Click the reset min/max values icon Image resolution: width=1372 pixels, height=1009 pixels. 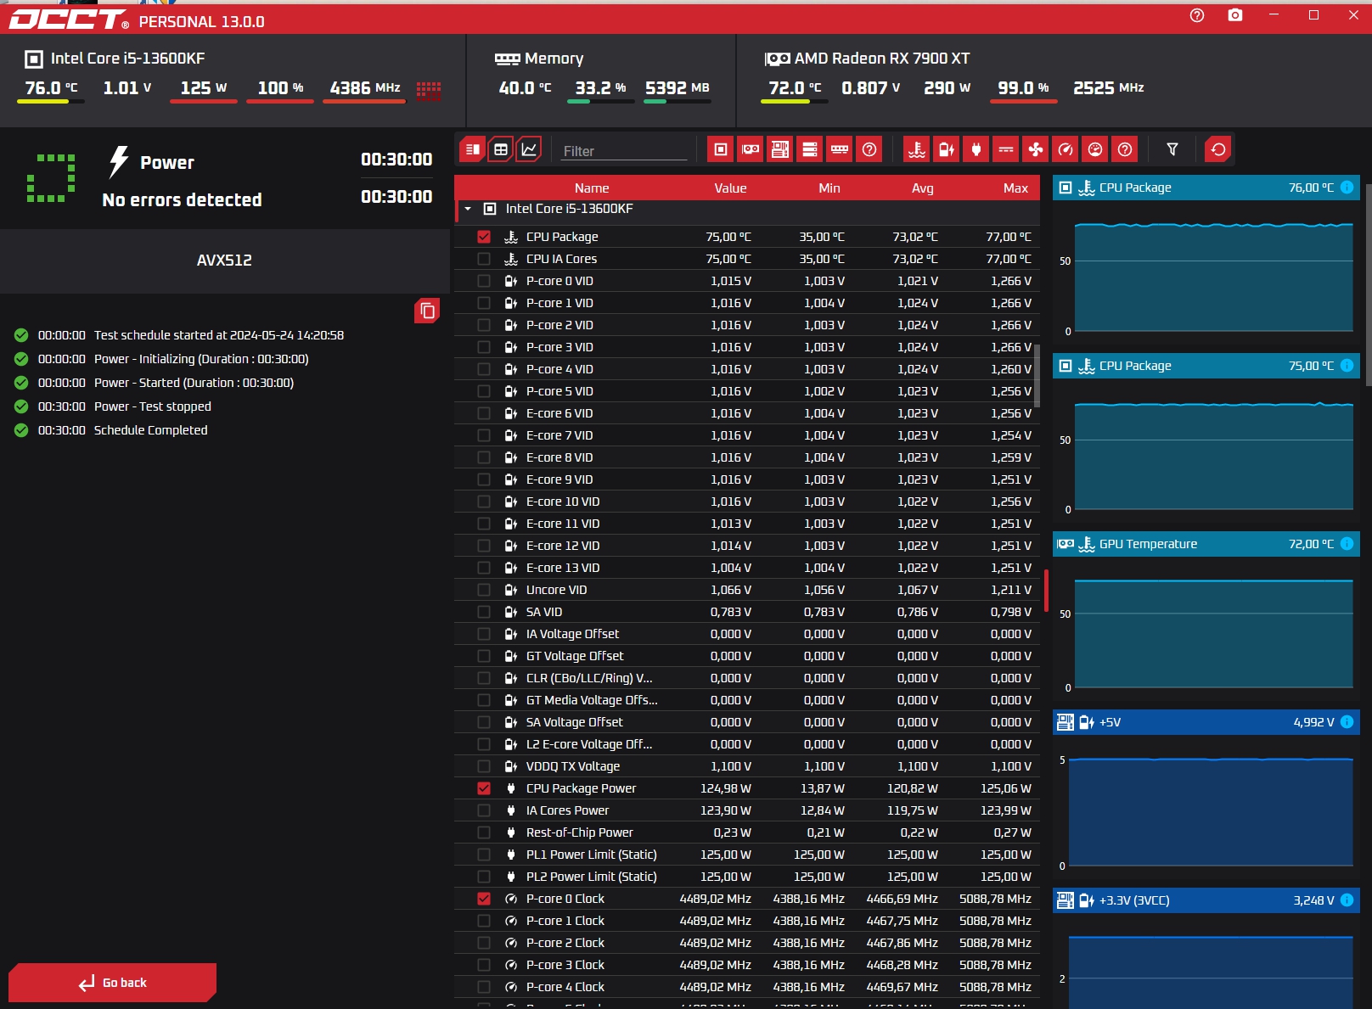coord(1218,149)
